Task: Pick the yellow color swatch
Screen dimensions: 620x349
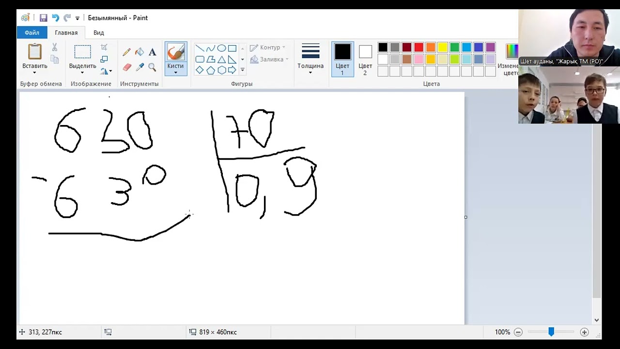Action: [x=443, y=48]
